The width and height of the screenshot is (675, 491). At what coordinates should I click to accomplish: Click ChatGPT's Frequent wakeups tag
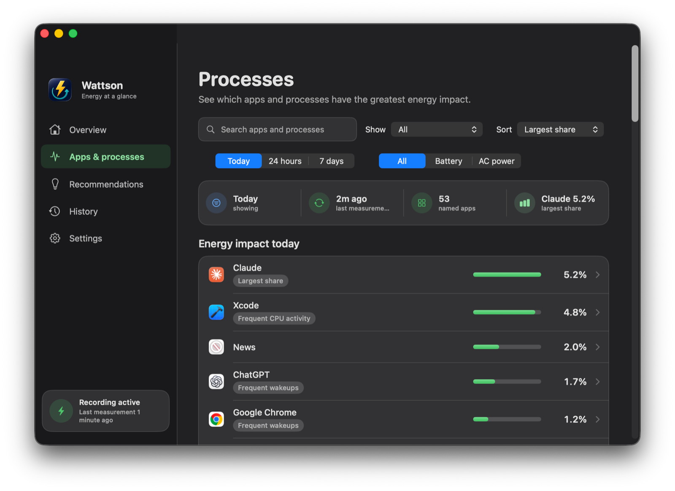268,388
